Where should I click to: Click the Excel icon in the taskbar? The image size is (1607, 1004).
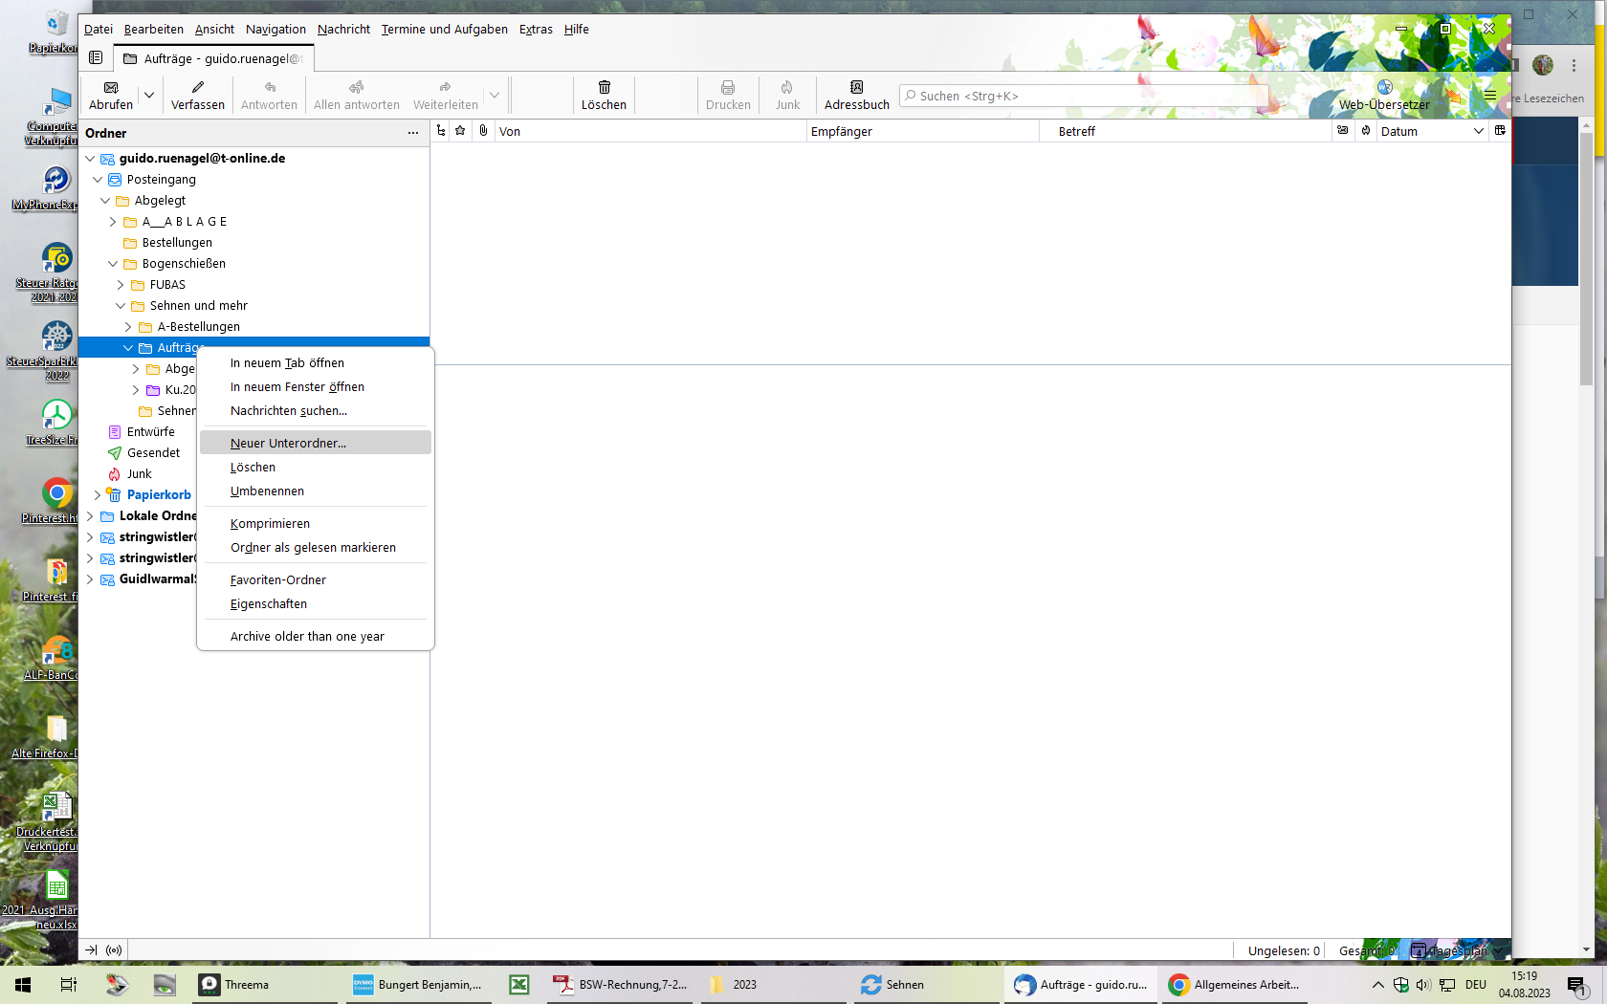[519, 985]
